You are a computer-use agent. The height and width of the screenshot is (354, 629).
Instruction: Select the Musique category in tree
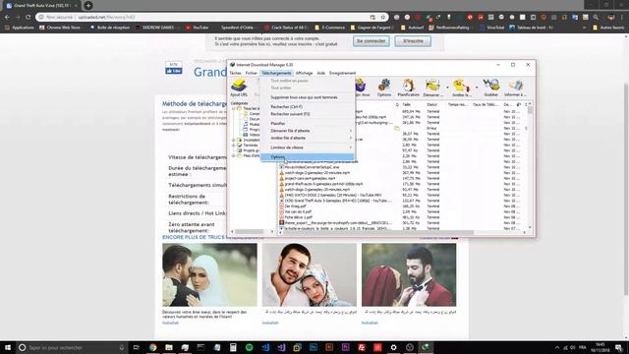(x=252, y=125)
